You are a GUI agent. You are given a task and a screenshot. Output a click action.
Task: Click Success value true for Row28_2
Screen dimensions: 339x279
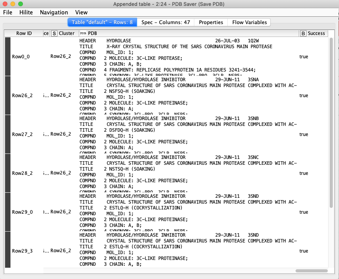click(x=304, y=173)
